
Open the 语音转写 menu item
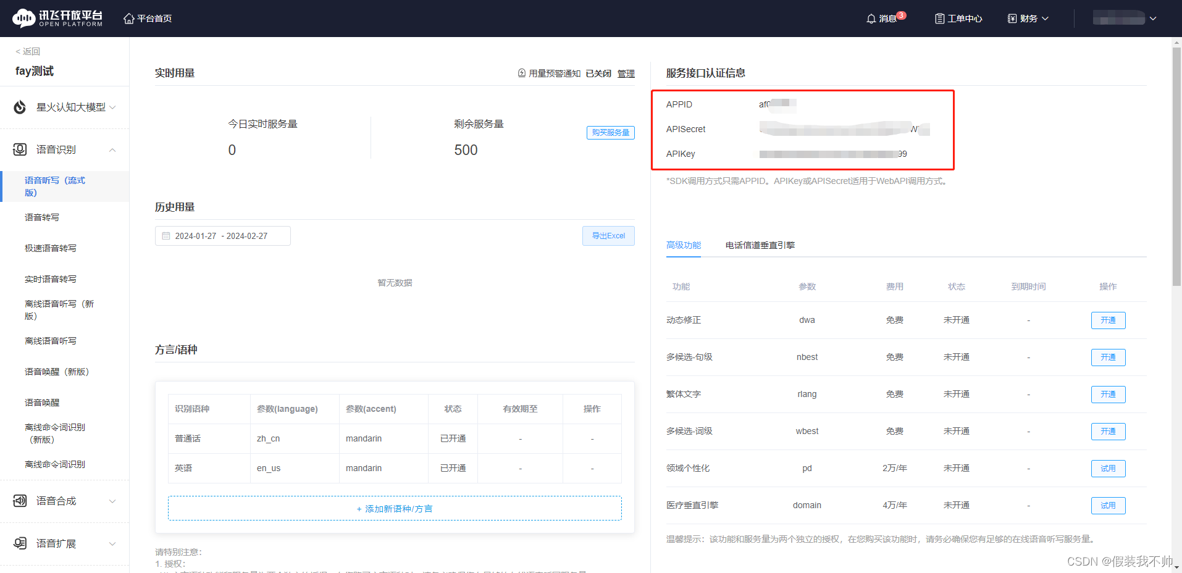[42, 217]
